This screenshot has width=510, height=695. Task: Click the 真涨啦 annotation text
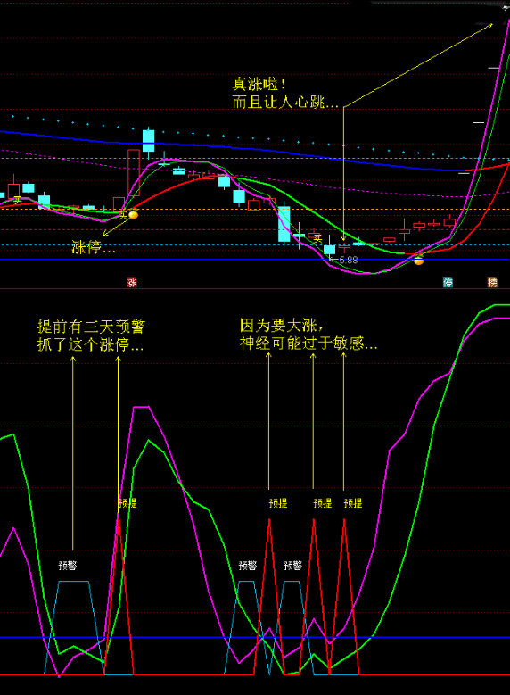259,84
